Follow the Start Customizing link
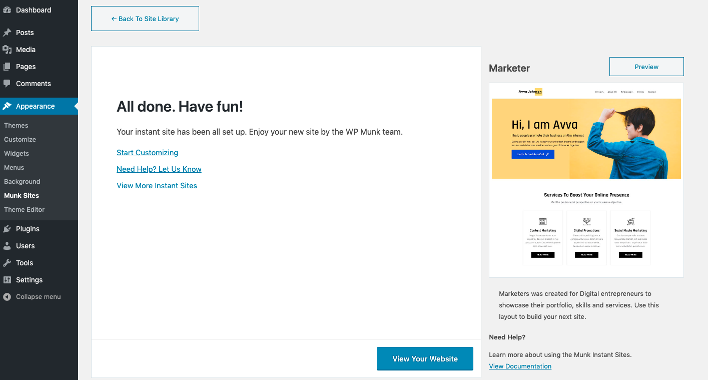The image size is (708, 380). pos(147,153)
